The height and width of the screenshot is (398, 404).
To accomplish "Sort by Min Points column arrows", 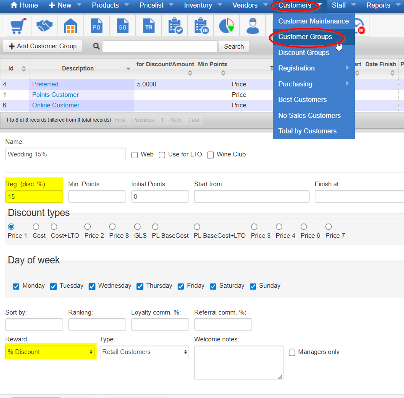I will tap(223, 73).
